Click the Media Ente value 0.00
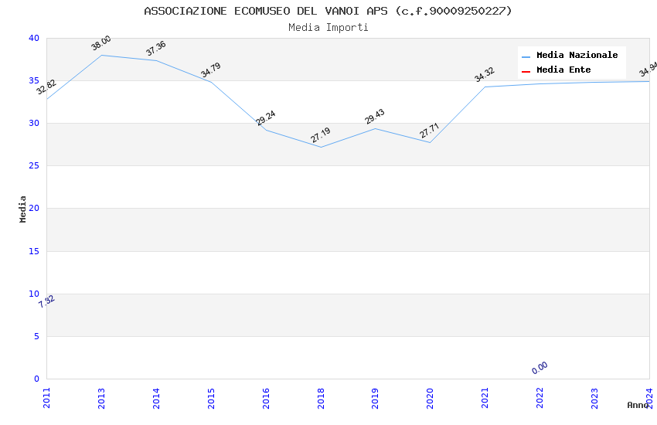This screenshot has height=425, width=657. coord(540,368)
